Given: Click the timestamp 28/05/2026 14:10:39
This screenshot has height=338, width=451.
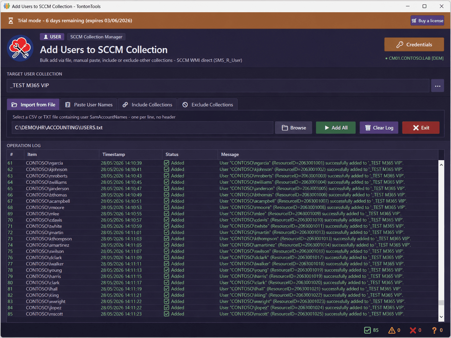Looking at the screenshot, I should 121,163.
